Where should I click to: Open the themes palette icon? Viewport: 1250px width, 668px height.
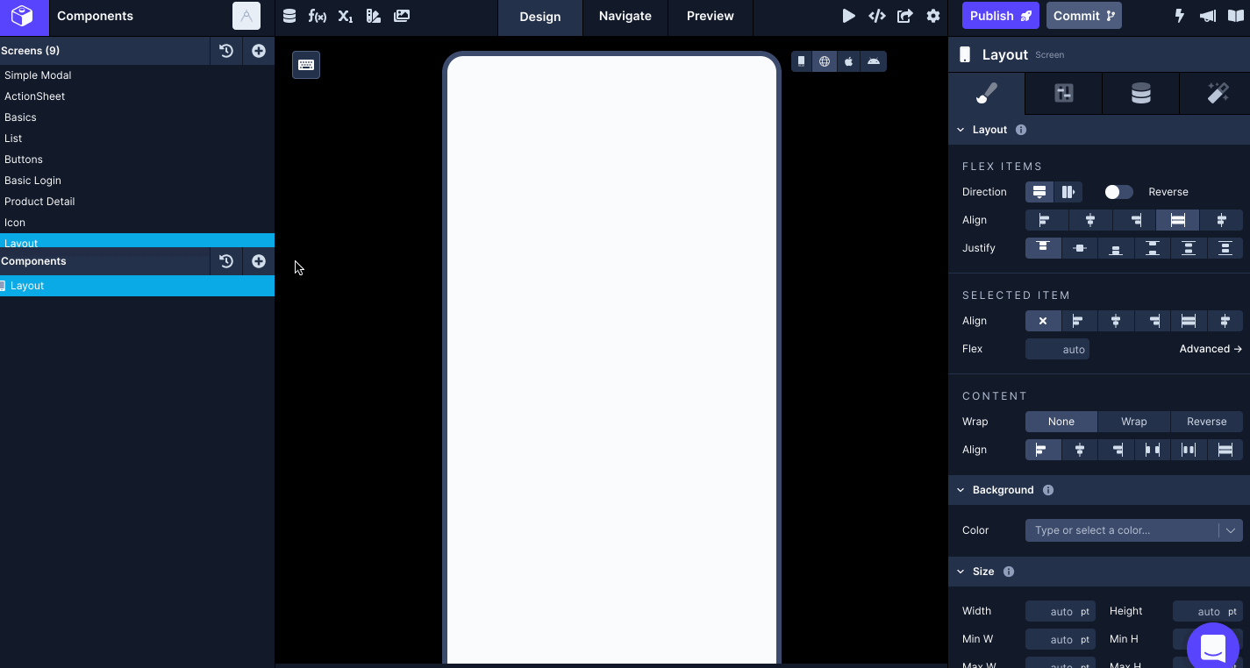374,16
